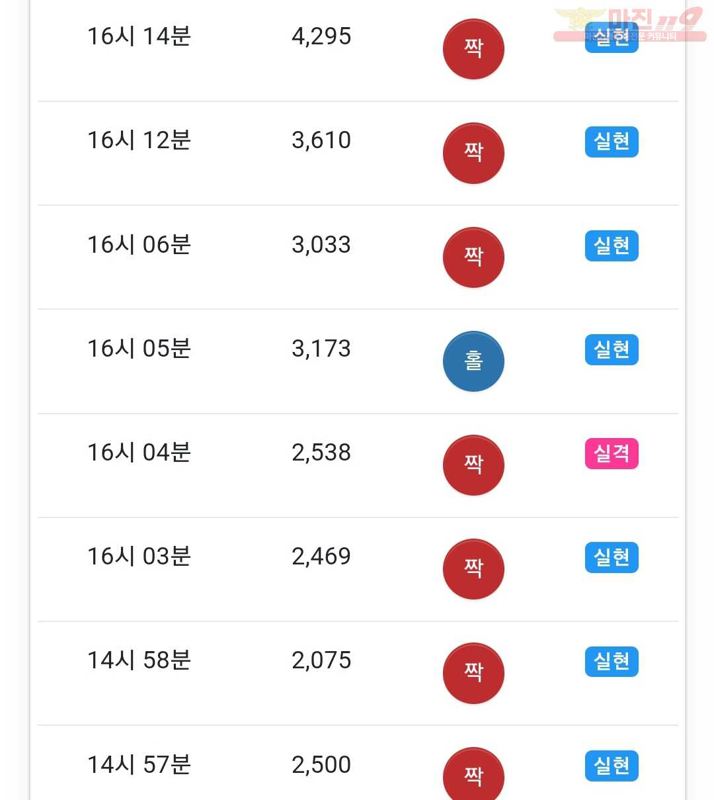Click the red 짝 circle in the 16시 14분 row
714x800 pixels.
coord(473,50)
